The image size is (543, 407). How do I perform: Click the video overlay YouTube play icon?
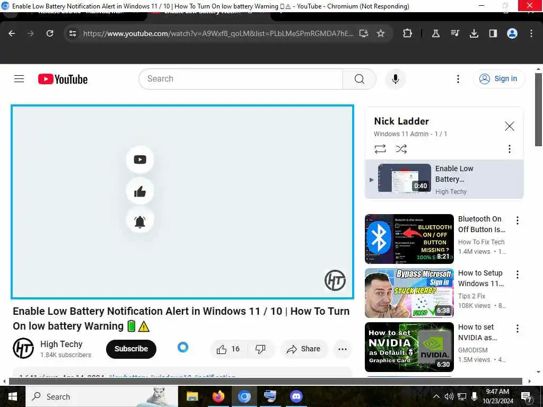pos(140,160)
